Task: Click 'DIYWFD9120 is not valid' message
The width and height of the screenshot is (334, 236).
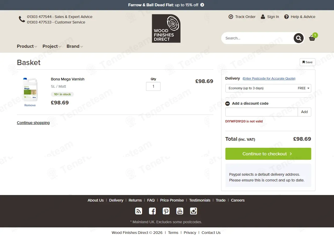Action: click(x=244, y=121)
